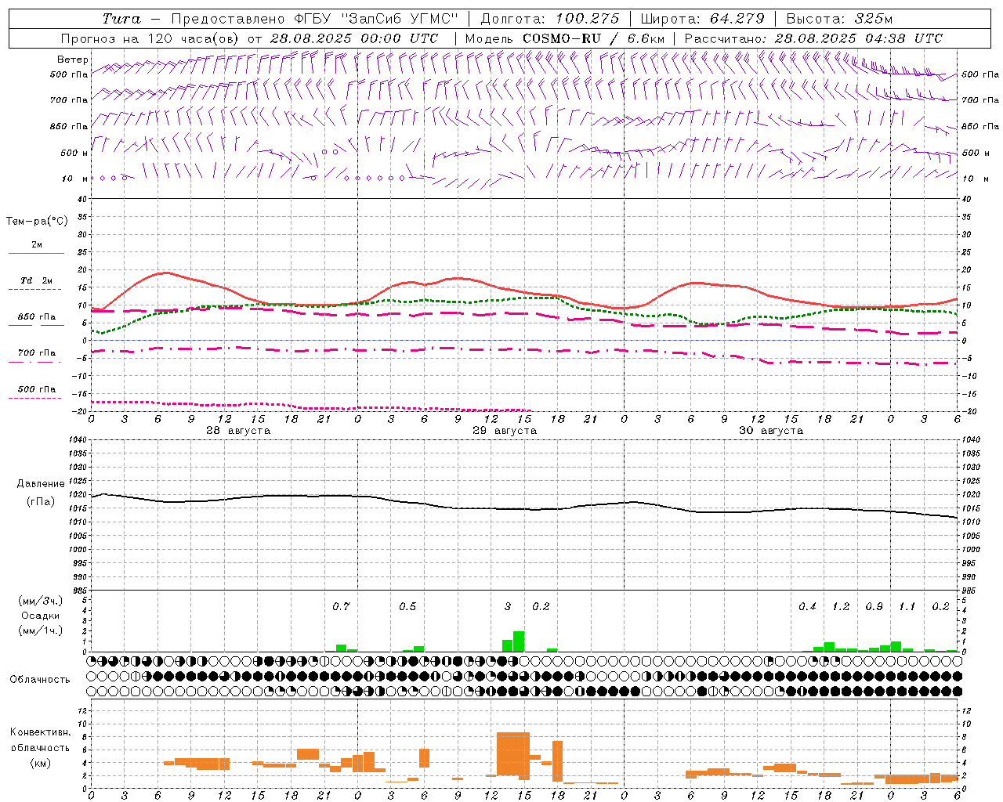Click the "Ветер" wind panel label
The height and width of the screenshot is (802, 1003).
pyautogui.click(x=72, y=60)
